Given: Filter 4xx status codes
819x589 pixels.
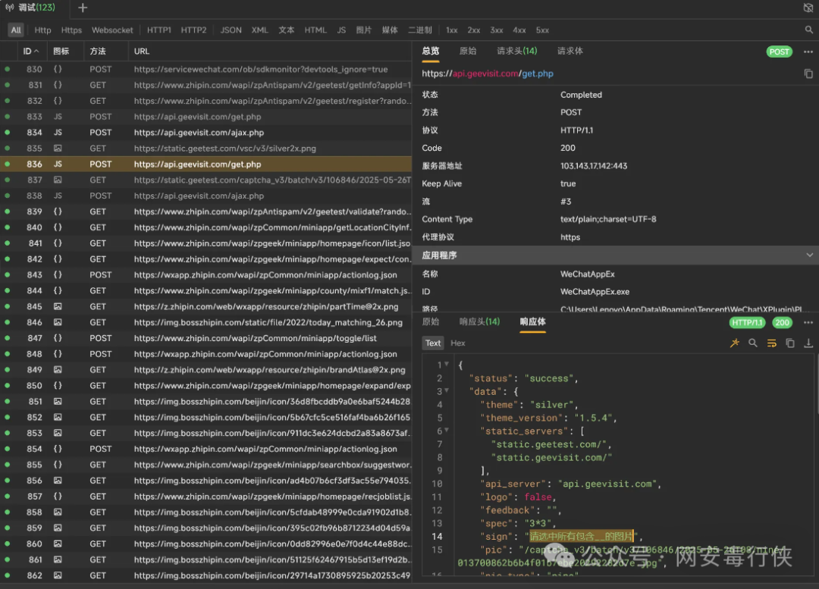Looking at the screenshot, I should click(x=519, y=30).
